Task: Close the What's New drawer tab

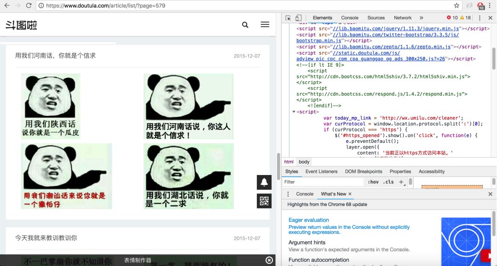Action: coord(350,194)
